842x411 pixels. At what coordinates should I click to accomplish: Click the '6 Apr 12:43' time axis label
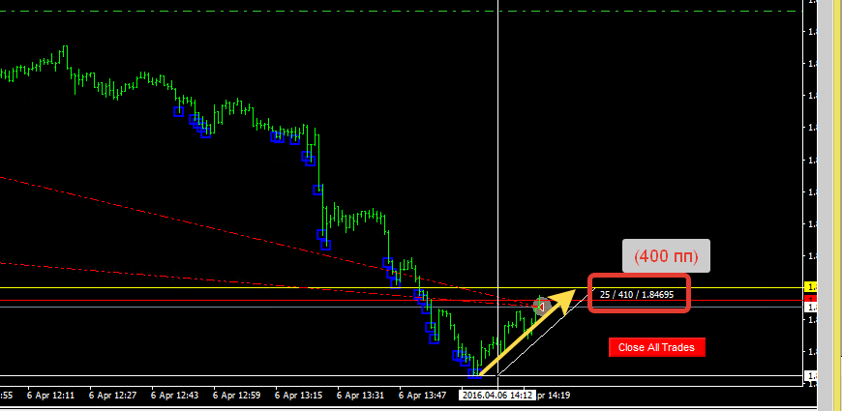click(175, 396)
